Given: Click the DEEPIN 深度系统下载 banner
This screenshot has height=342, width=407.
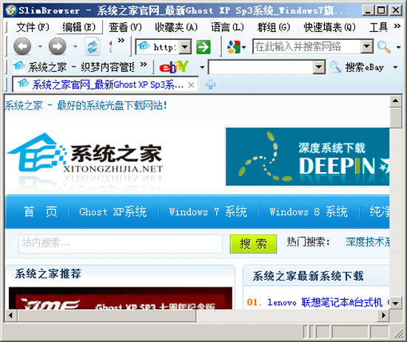Looking at the screenshot, I should click(307, 157).
